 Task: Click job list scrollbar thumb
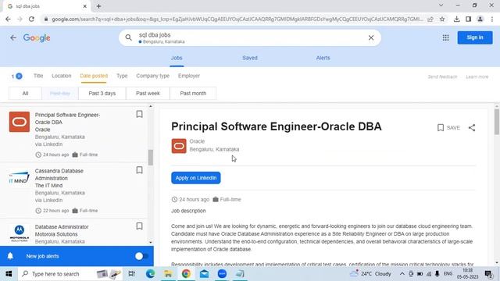tap(151, 157)
